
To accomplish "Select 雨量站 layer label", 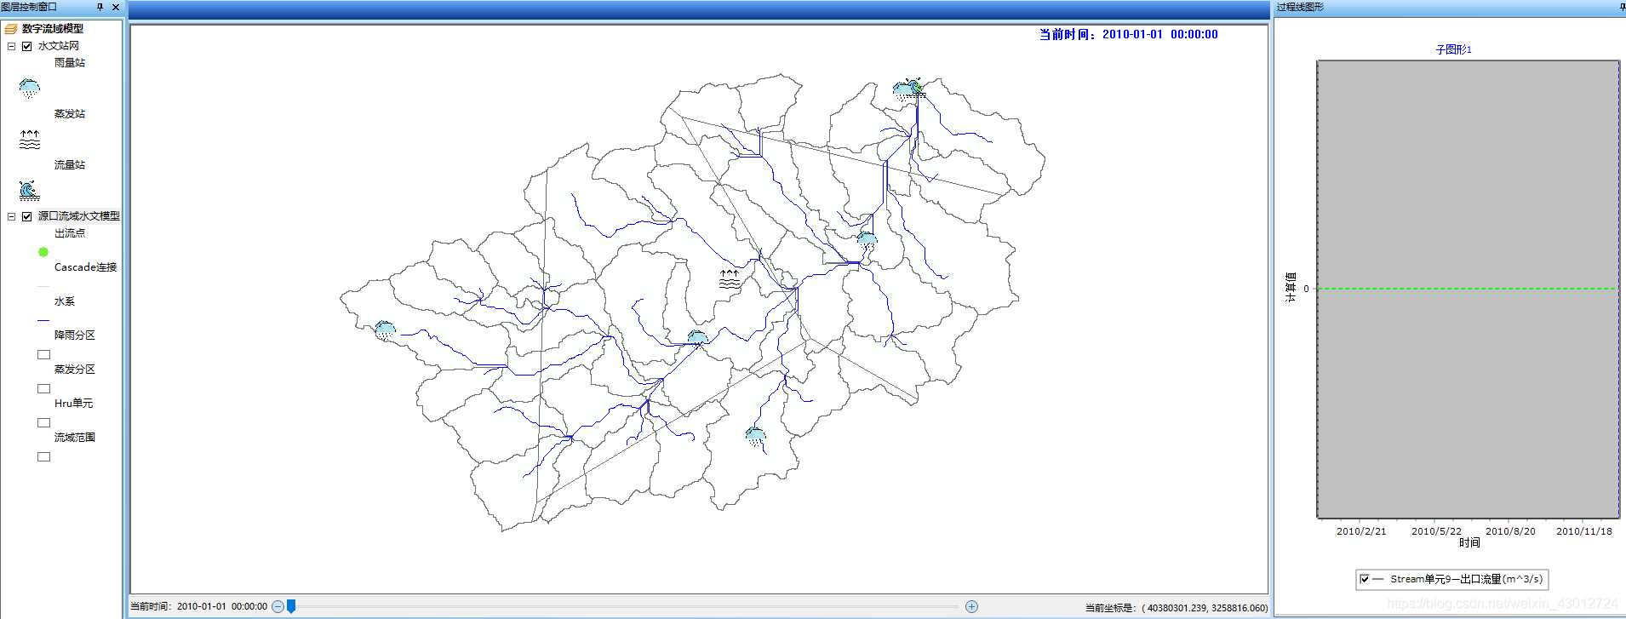I will coord(70,63).
